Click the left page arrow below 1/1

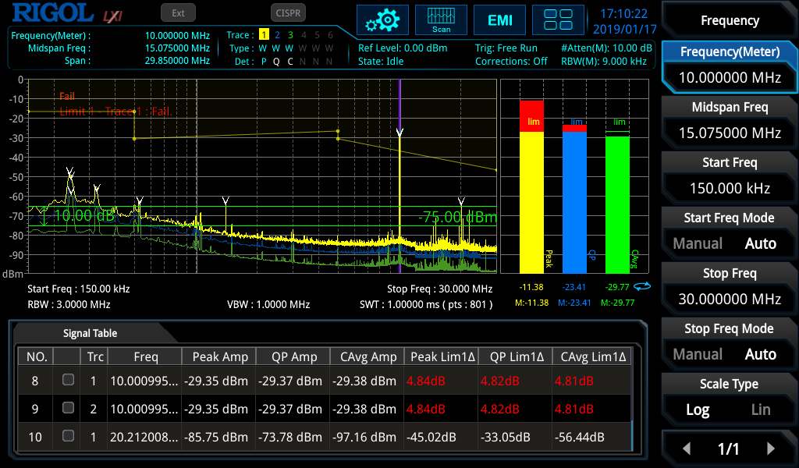[687, 448]
